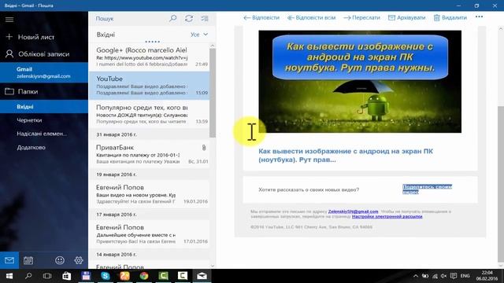Click the Android video thumbnail image
504x283 pixels.
click(360, 82)
